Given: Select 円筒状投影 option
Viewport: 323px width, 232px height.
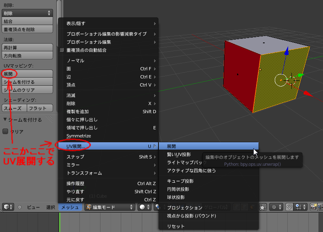Looking at the screenshot, I should pyautogui.click(x=209, y=189).
